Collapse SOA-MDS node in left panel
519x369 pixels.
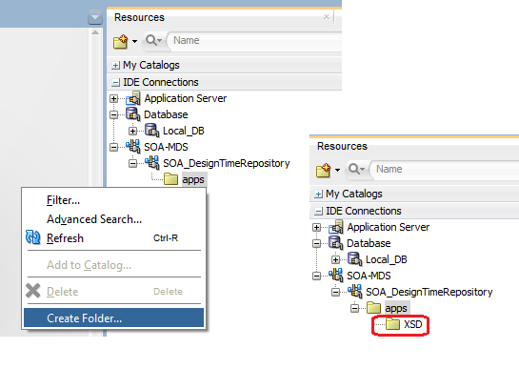(113, 147)
